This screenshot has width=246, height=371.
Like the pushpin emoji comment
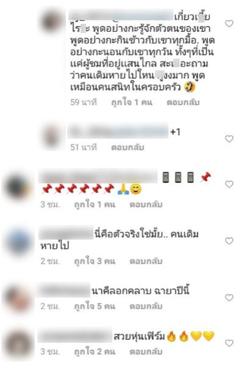pyautogui.click(x=229, y=184)
